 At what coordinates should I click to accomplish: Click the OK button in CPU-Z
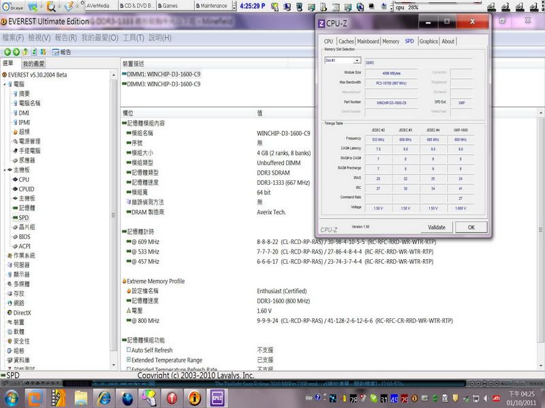471,227
